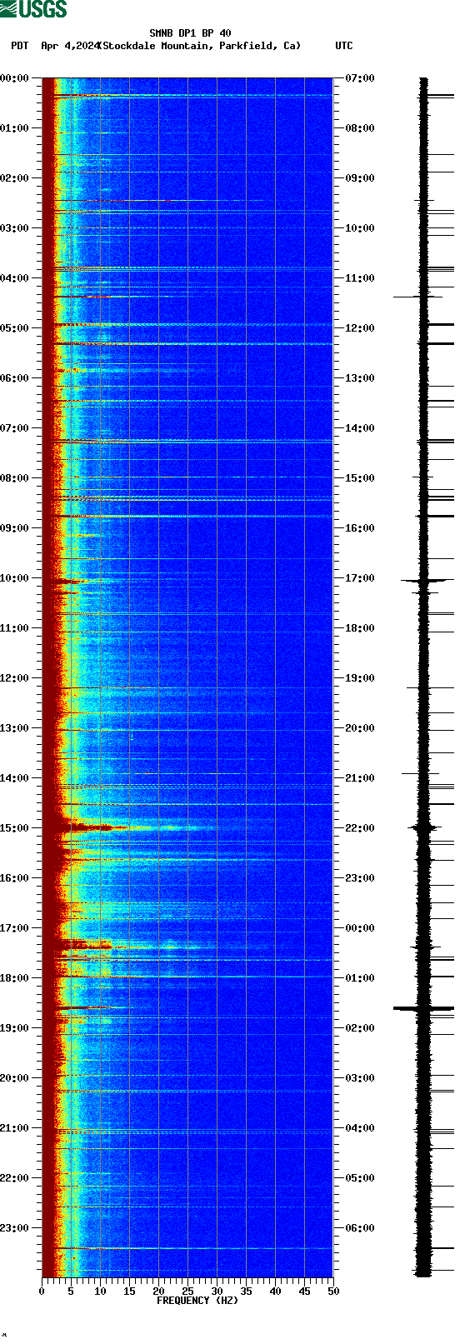Click the 40 Hz frequency tick label
This screenshot has width=460, height=1344.
(x=275, y=1292)
